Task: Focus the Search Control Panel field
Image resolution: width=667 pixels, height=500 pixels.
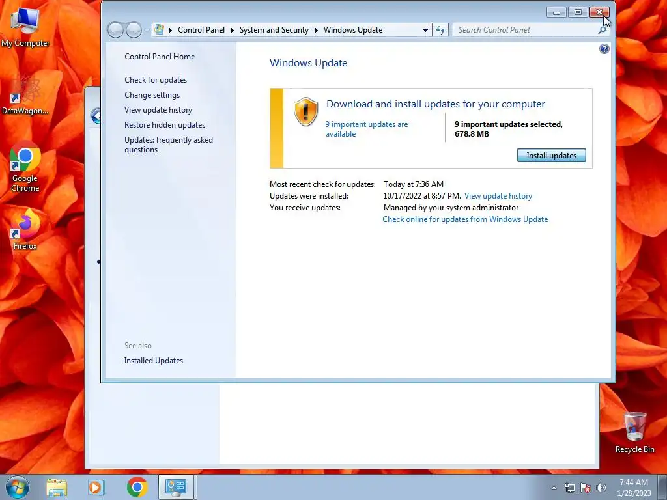Action: [526, 30]
